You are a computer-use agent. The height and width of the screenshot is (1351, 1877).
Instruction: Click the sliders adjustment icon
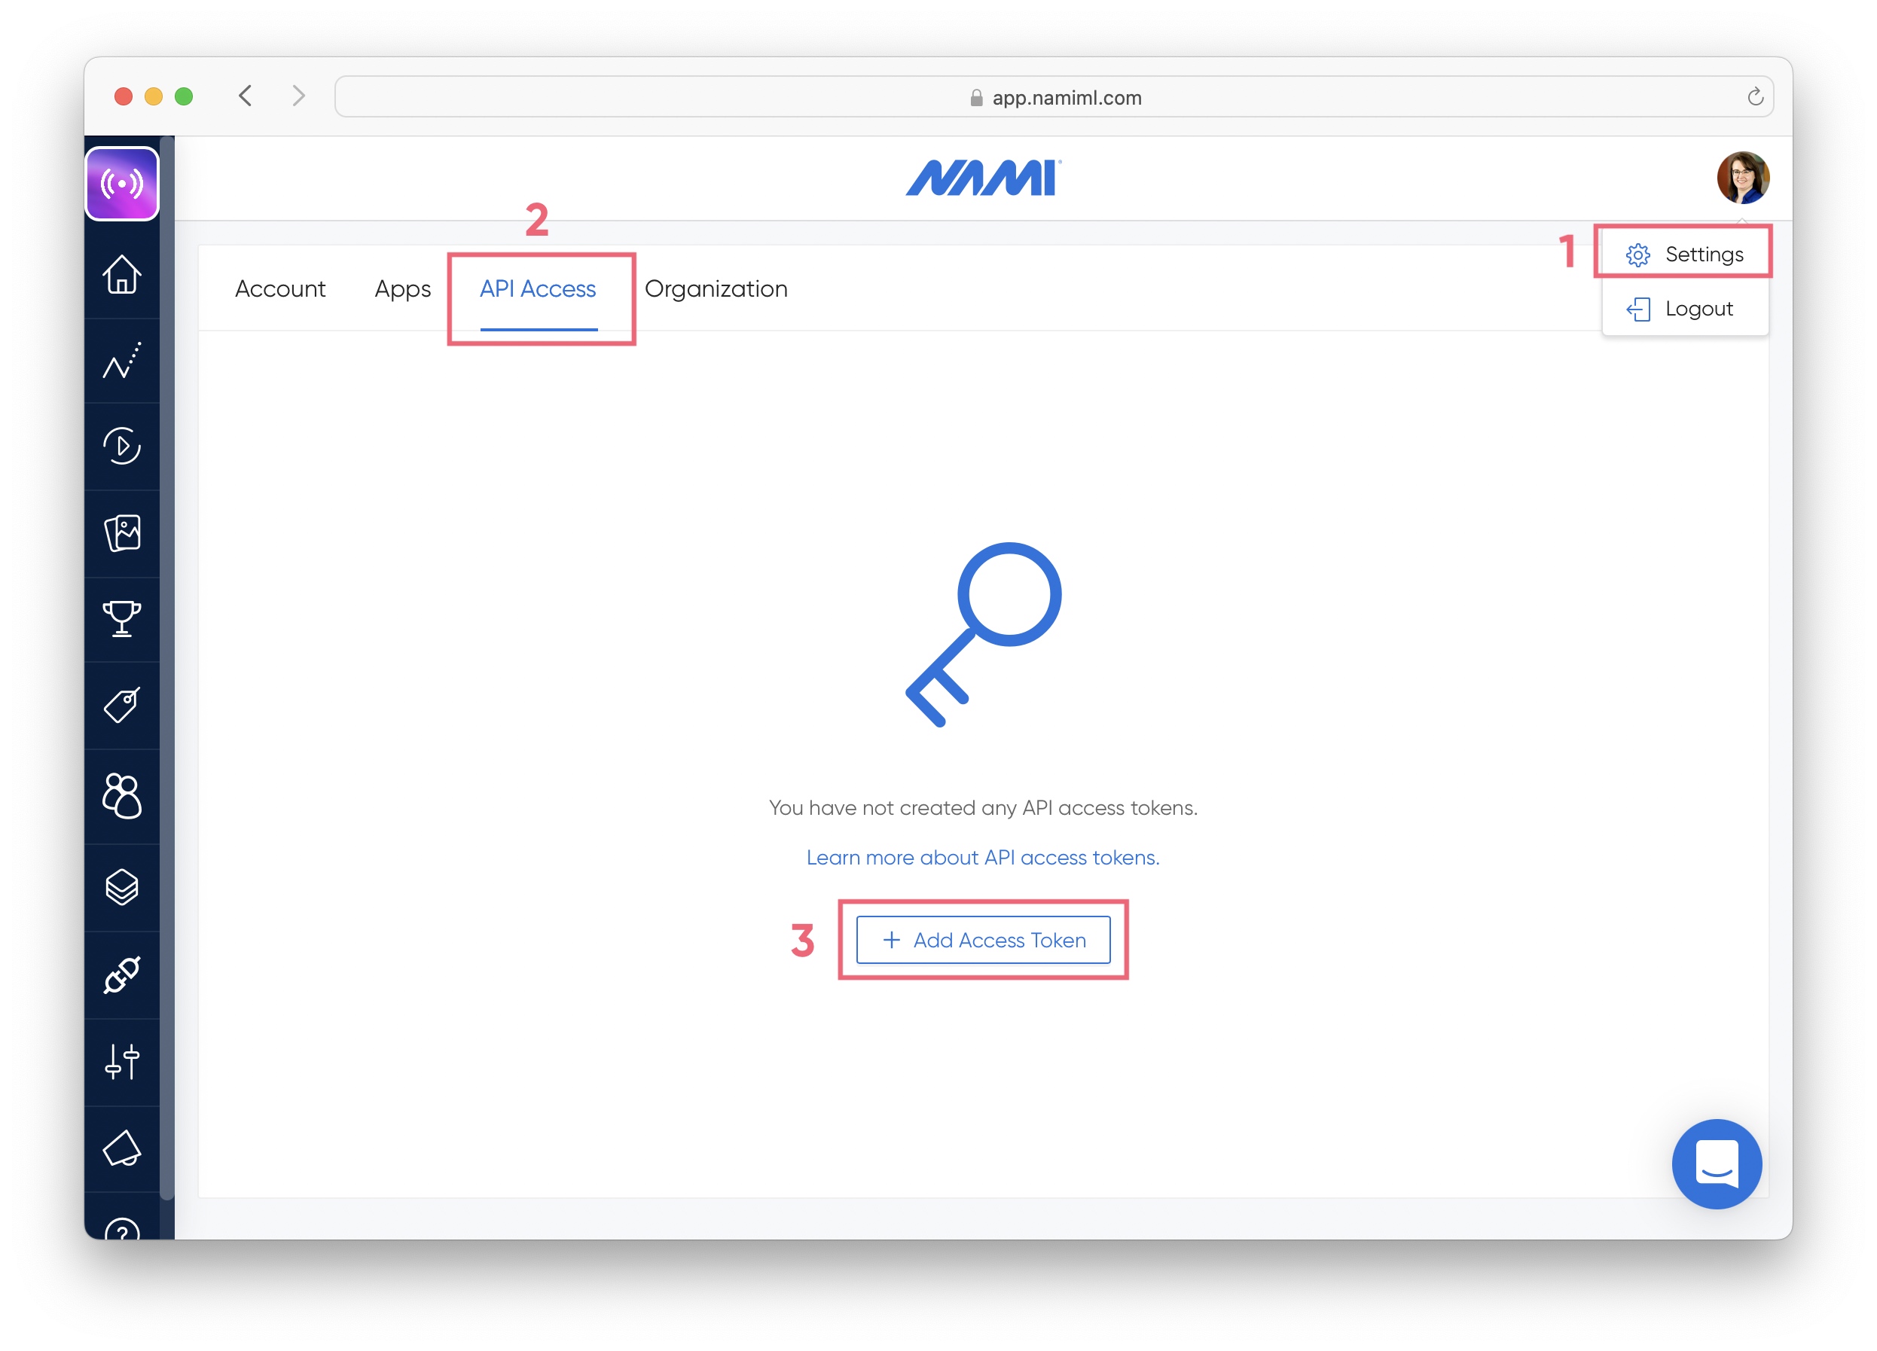(122, 1061)
